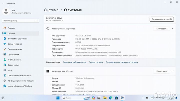Image resolution: width=180 pixels, height=101 pixels.
Task: Click the OneDrive cloud tray icon
Action: coord(147,98)
